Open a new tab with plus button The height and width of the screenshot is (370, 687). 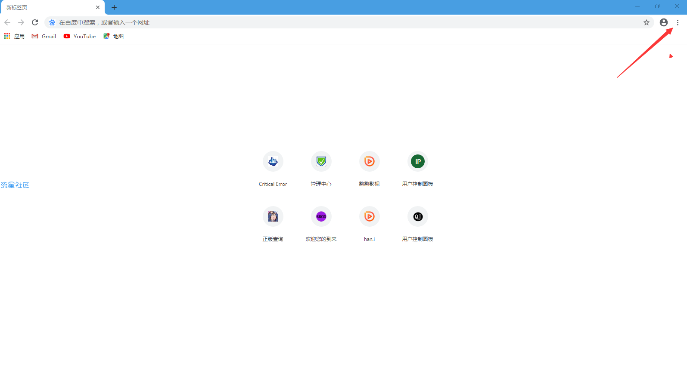click(114, 7)
